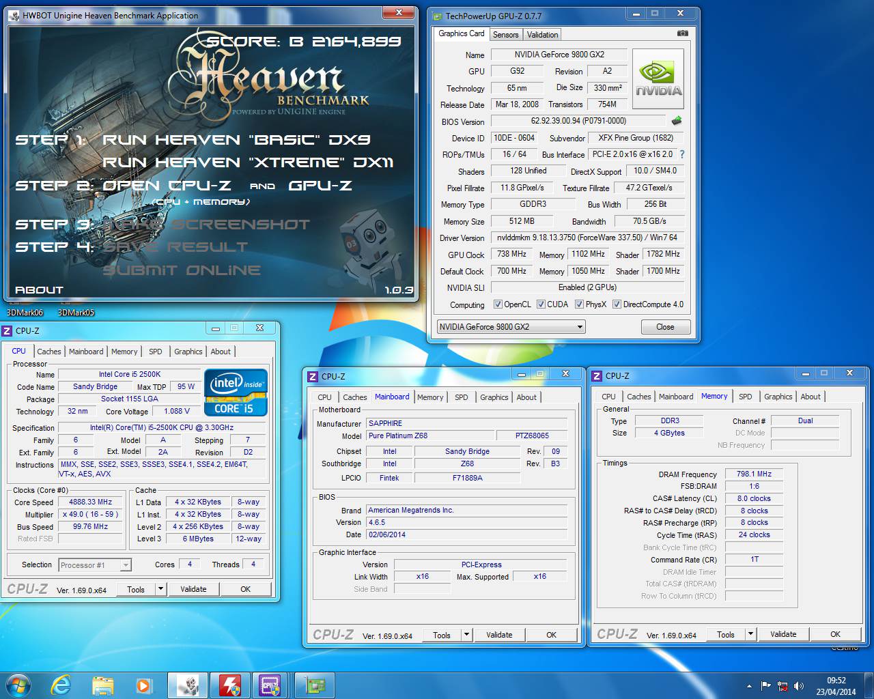Screen dimensions: 874x699
Task: Expand Tools arrow in CPU-Z CPU window
Action: 160,589
